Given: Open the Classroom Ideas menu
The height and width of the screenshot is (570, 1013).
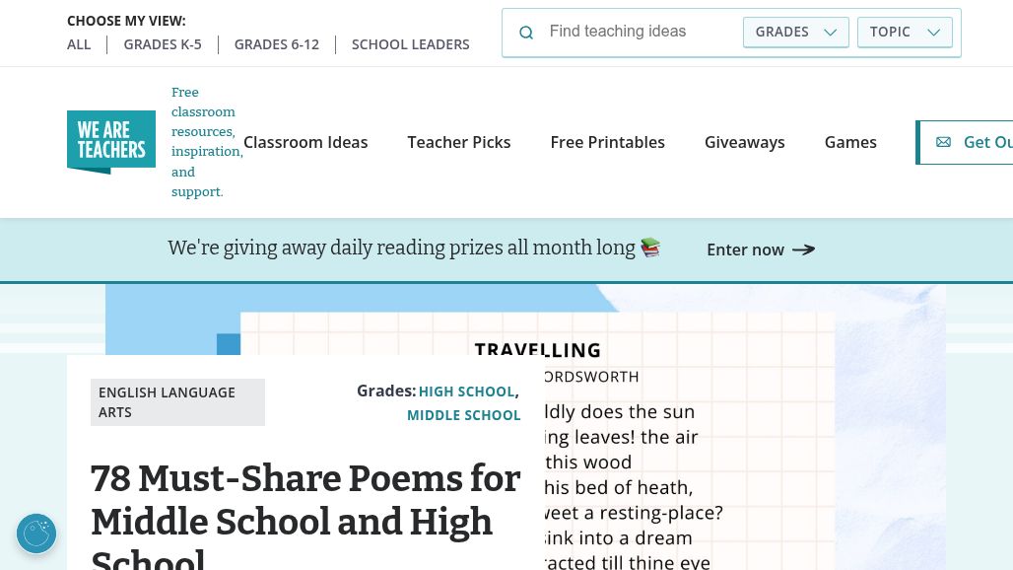Looking at the screenshot, I should [x=305, y=142].
